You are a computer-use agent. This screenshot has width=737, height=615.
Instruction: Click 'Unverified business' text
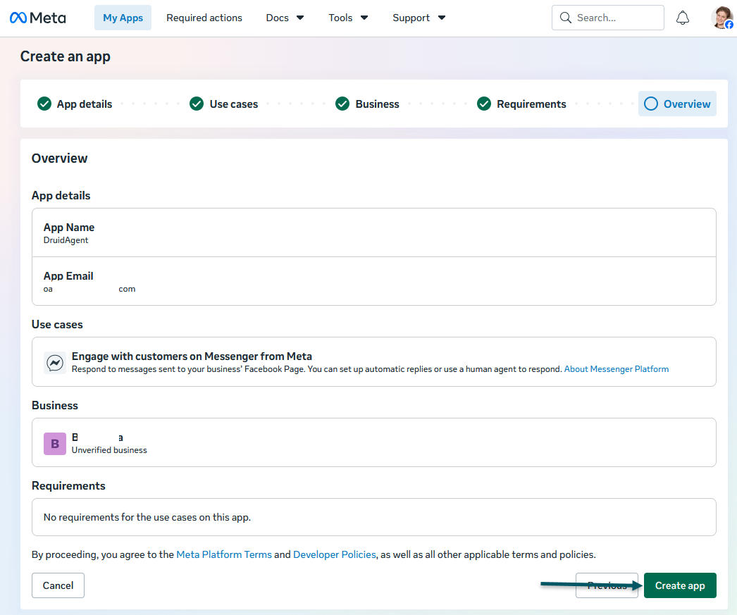click(109, 450)
